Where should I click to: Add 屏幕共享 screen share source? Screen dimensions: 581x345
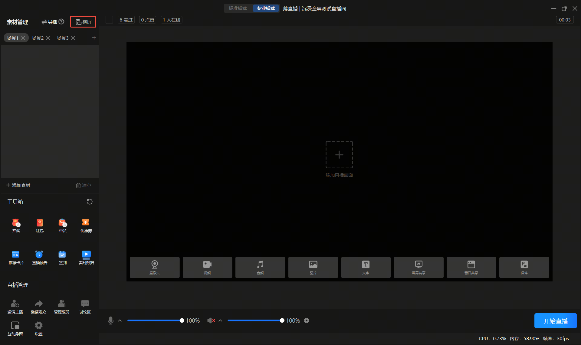(419, 268)
